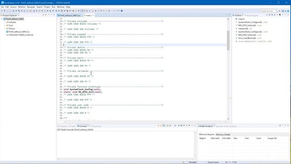Minimize the editor area
The image size is (291, 164).
click(x=226, y=15)
